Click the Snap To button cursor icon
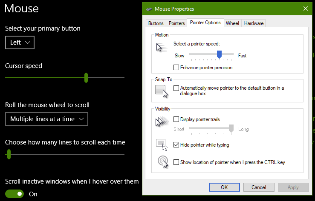The width and height of the screenshot is (315, 201). [162, 91]
